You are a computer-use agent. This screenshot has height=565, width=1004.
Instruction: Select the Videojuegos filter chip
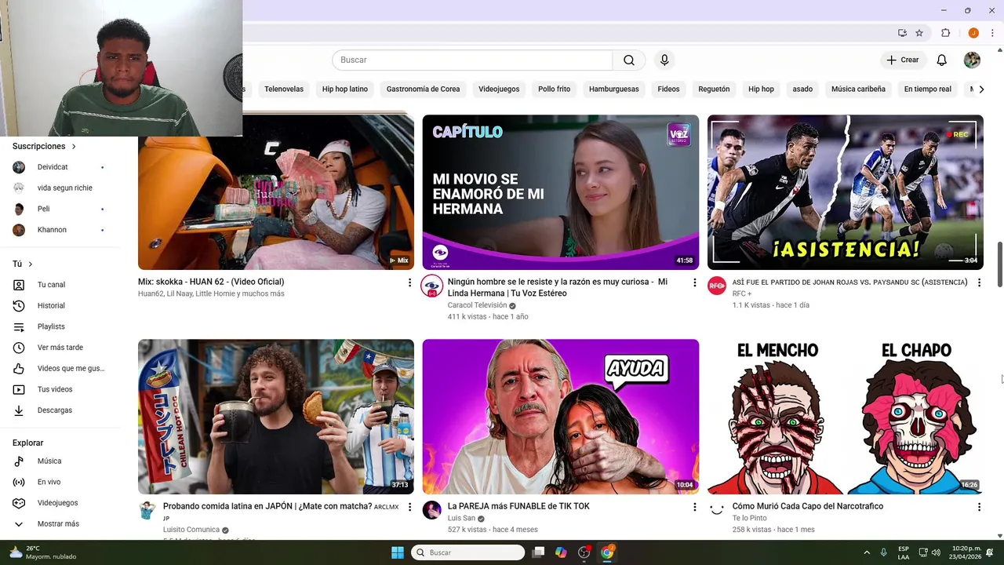[x=499, y=89]
